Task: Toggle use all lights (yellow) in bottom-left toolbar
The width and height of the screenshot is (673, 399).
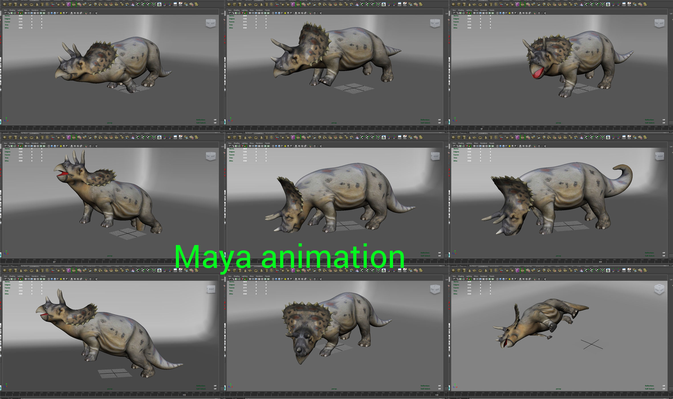Action: point(61,279)
